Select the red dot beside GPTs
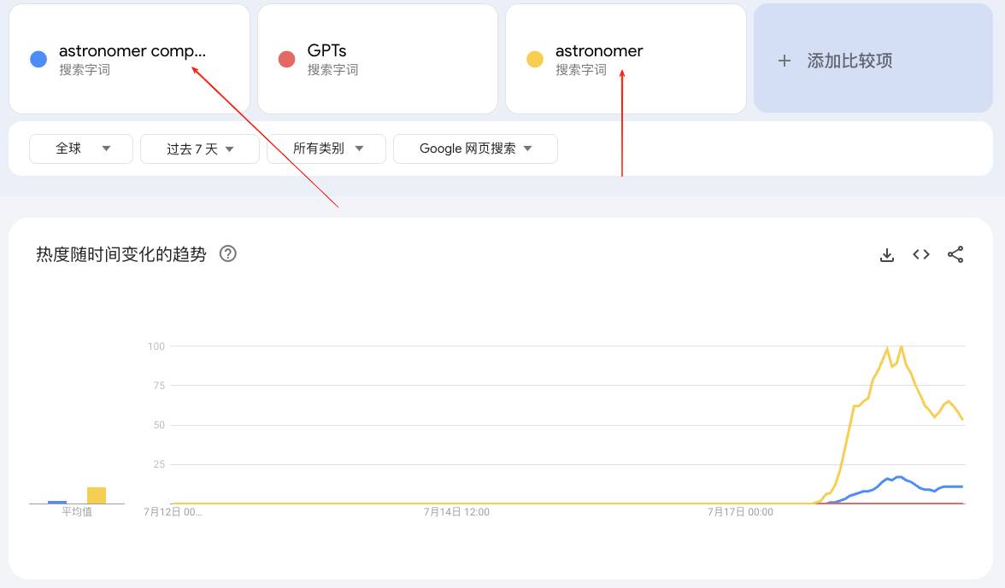This screenshot has height=588, width=1005. [x=286, y=60]
